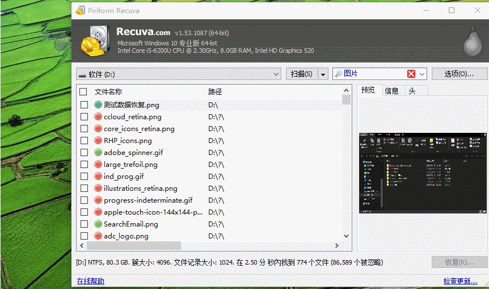
Task: Switch to the 预览 tab
Action: 368,90
